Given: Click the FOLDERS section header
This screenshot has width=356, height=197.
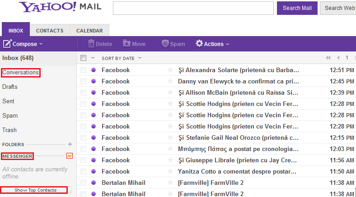Looking at the screenshot, I should pyautogui.click(x=13, y=144).
